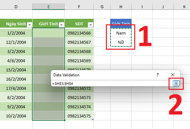Open the Ngày Sinh filter dropdown
The height and width of the screenshot is (129, 190).
[x=29, y=25]
